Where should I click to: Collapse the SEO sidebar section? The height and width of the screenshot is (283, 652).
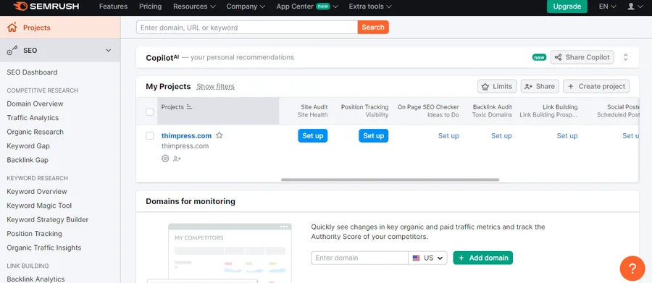[109, 50]
